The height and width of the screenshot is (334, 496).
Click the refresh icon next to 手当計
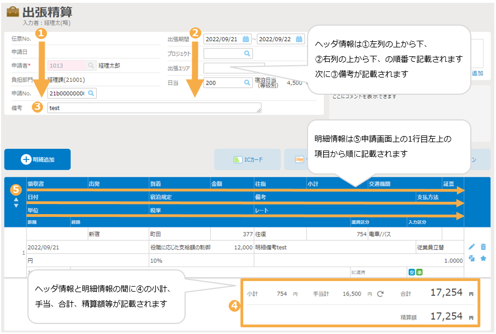(381, 294)
